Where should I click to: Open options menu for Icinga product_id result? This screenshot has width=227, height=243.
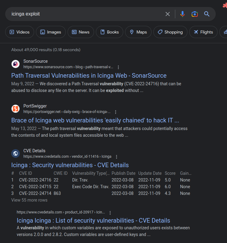pyautogui.click(x=110, y=213)
